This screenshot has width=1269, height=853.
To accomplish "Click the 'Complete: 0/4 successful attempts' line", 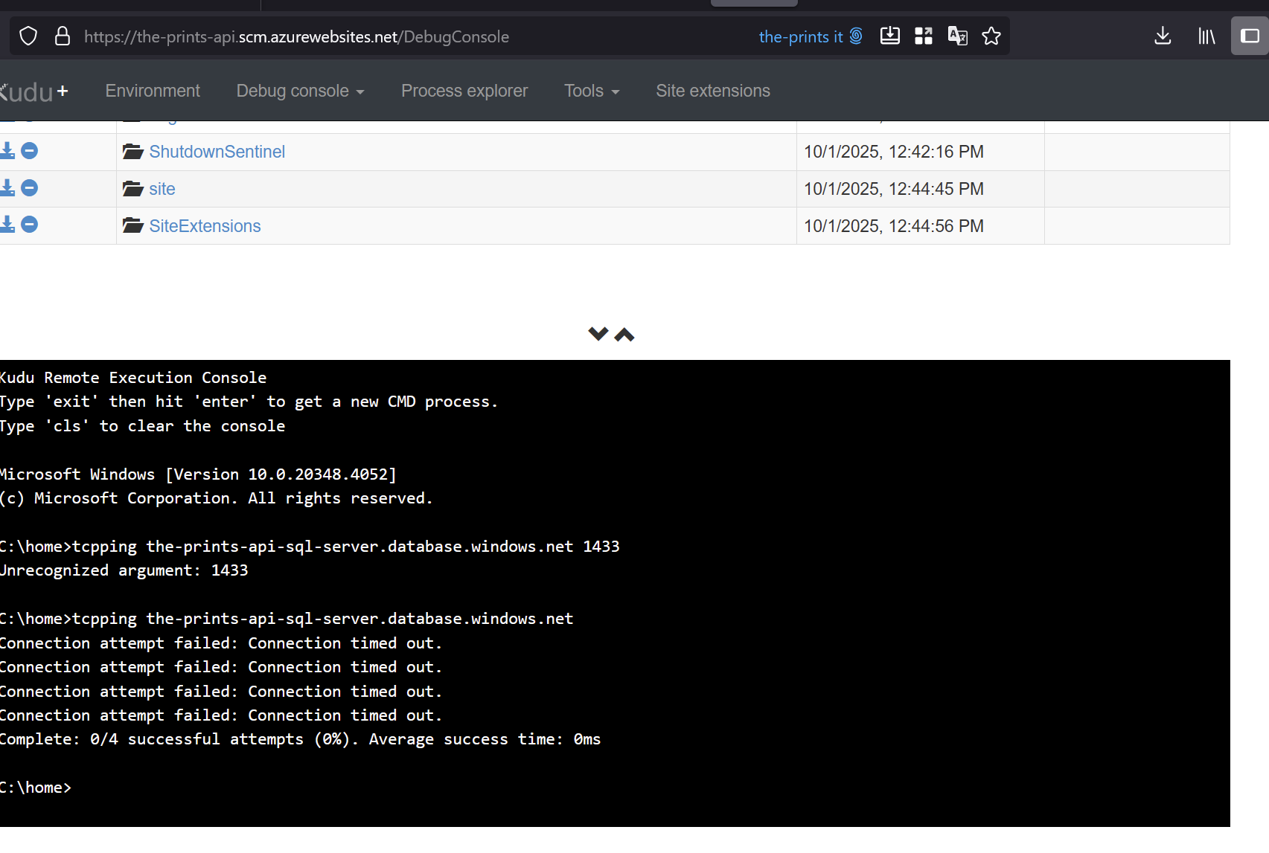I will click(301, 739).
